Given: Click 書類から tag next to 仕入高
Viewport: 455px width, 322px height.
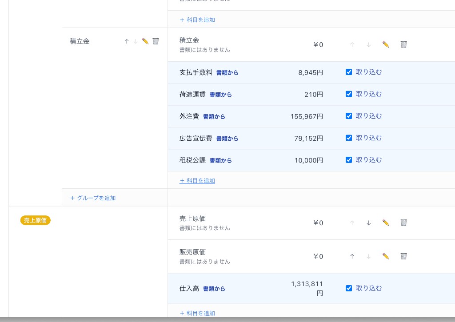Looking at the screenshot, I should click(x=214, y=289).
